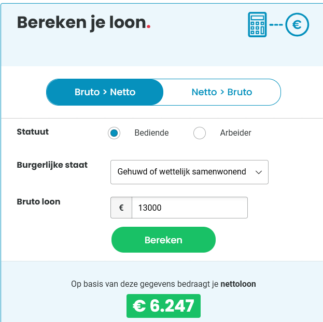
Task: Click the Bruto loon label
Action: [38, 201]
